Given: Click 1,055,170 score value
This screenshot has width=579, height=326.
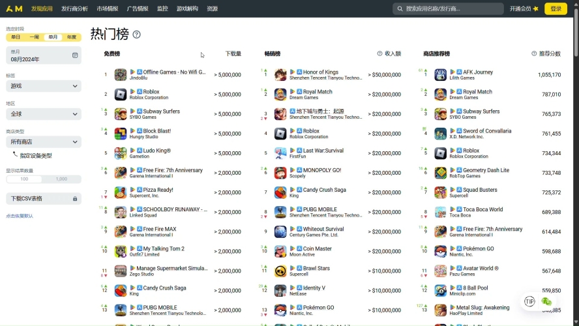Looking at the screenshot, I should coord(550,74).
